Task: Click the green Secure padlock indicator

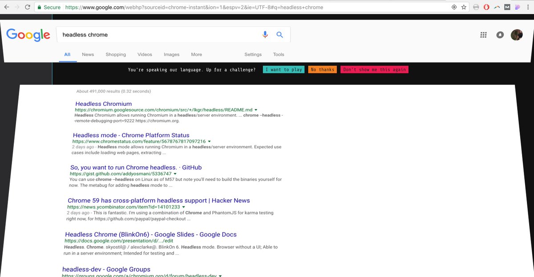Action: [x=49, y=7]
